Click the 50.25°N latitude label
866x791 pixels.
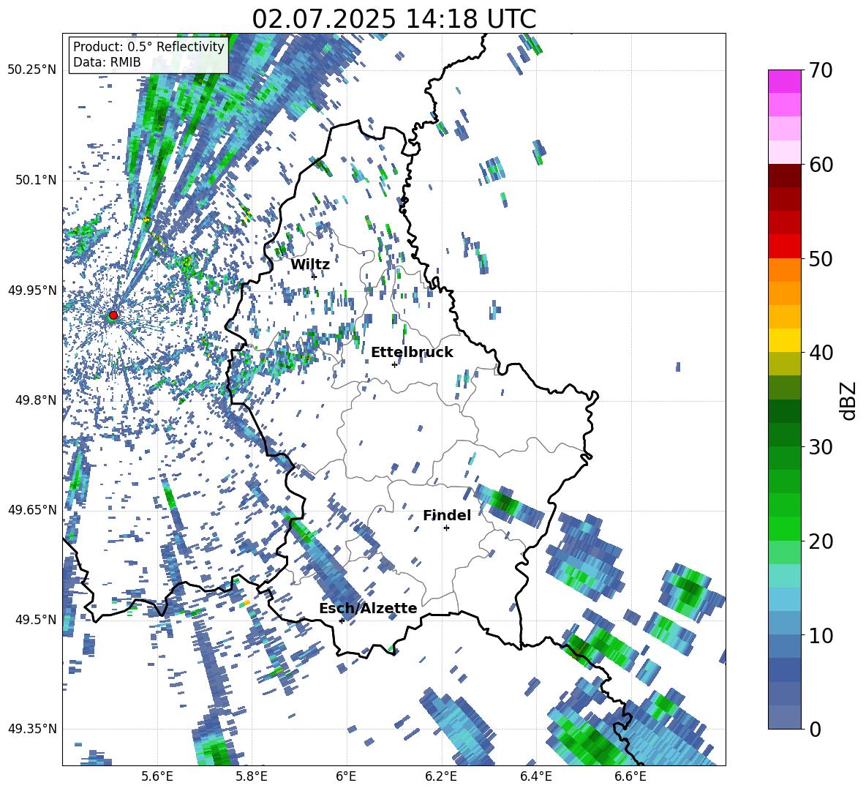tap(32, 70)
